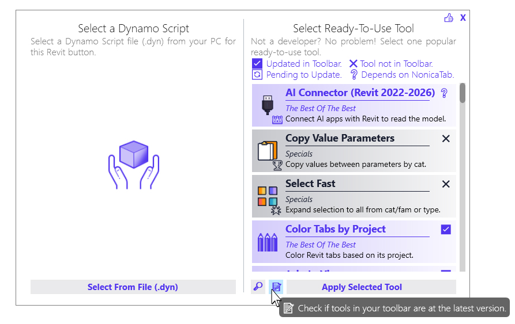Close the dialog with the X button
The width and height of the screenshot is (515, 324).
click(463, 18)
